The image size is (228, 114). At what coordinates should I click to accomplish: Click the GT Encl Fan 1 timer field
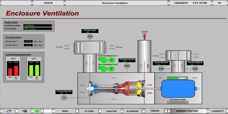28,41
